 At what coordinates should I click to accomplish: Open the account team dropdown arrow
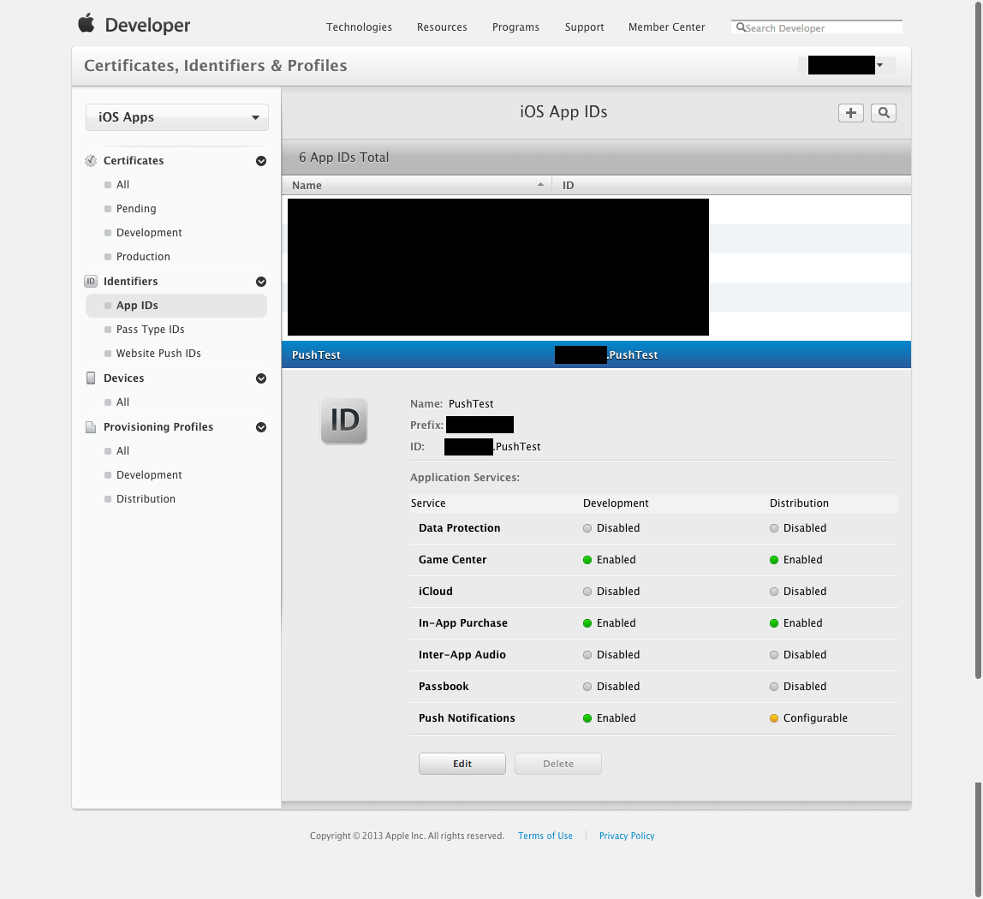tap(880, 64)
